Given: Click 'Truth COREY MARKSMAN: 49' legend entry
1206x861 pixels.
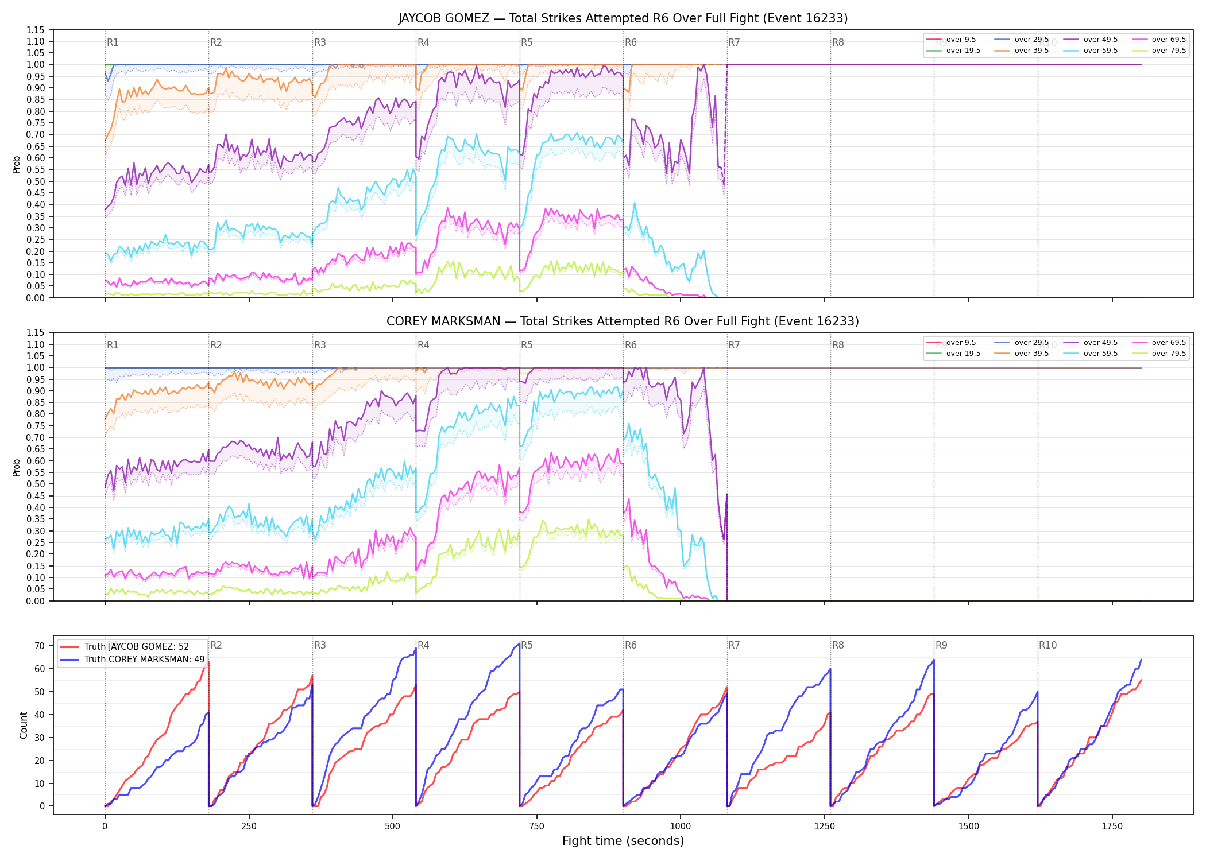Looking at the screenshot, I should pyautogui.click(x=132, y=660).
